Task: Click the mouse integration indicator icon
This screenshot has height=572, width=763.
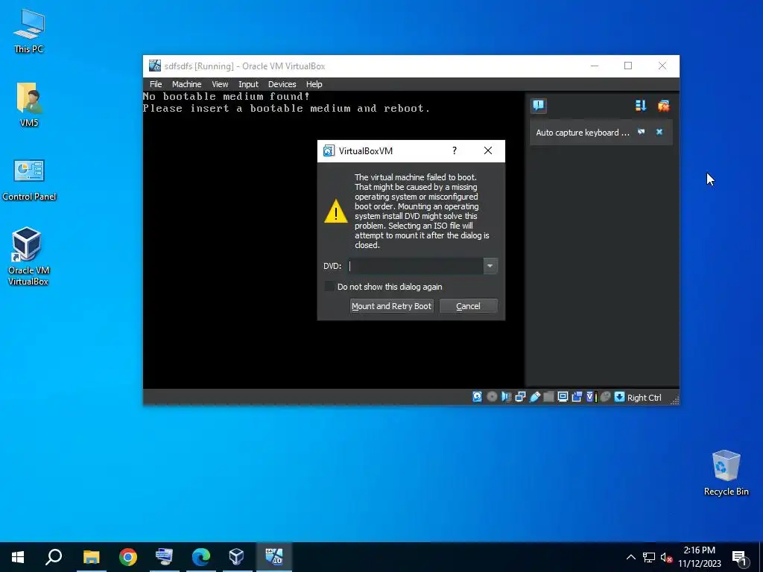Action: tap(605, 397)
